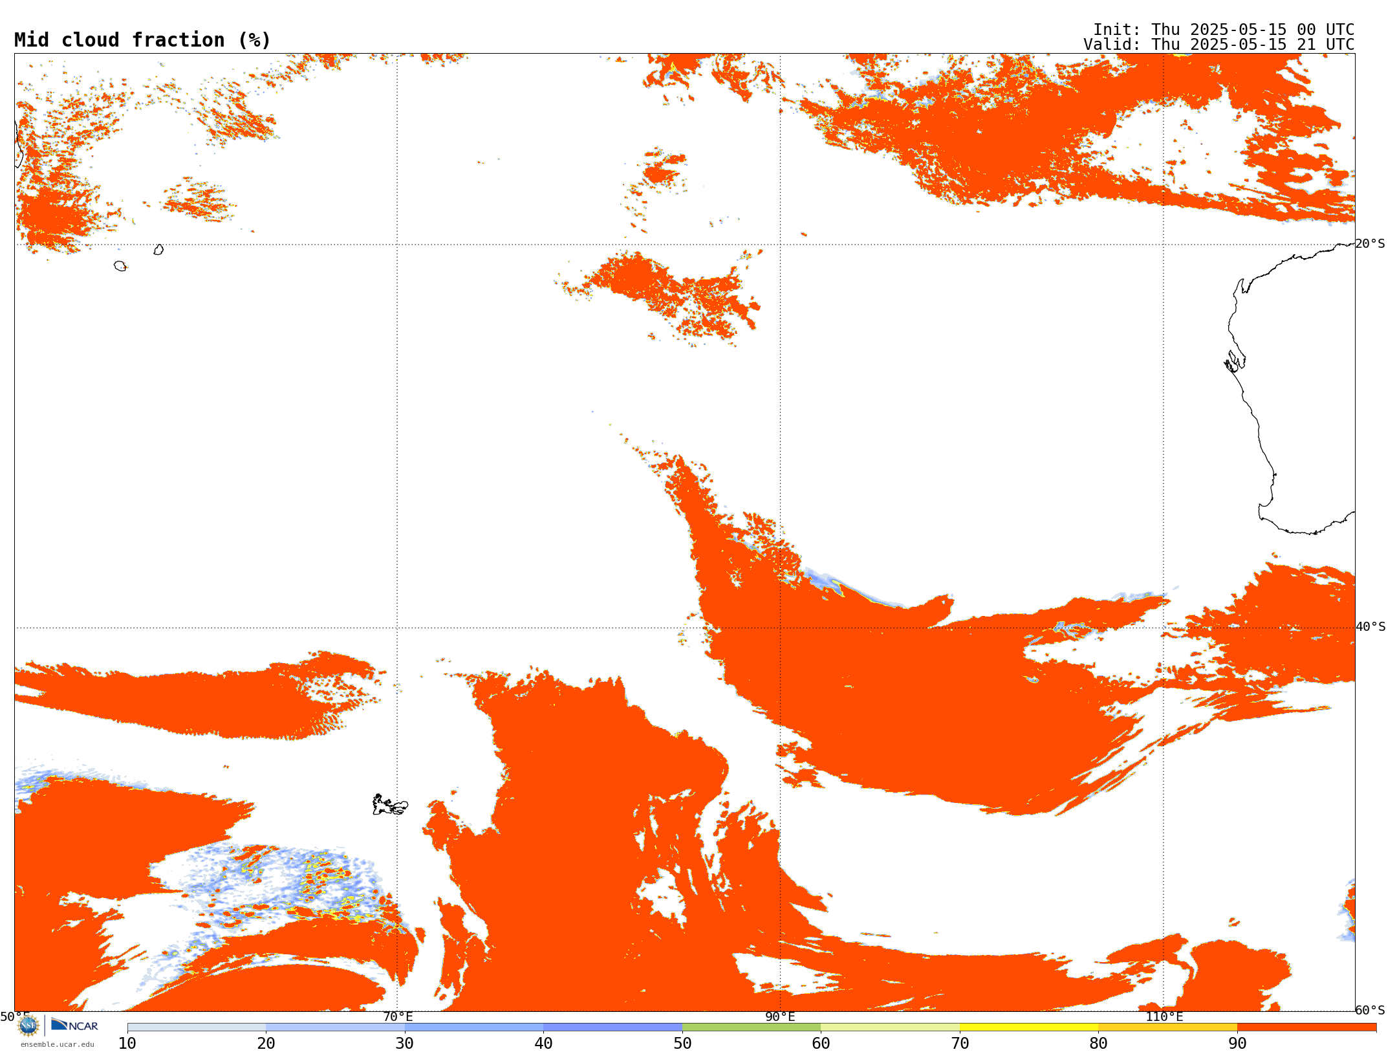Click the 'Mid cloud fraction (%)' title
Viewport: 1397px width, 1052px height.
point(142,40)
